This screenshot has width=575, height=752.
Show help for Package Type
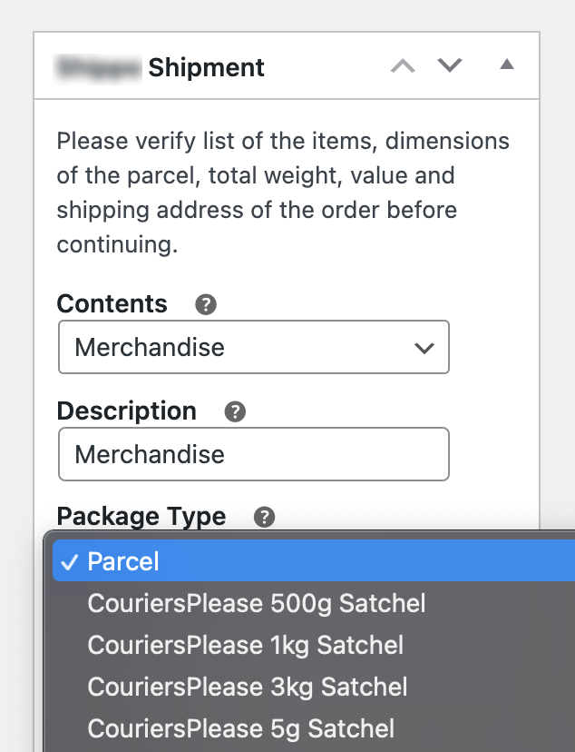pos(264,517)
